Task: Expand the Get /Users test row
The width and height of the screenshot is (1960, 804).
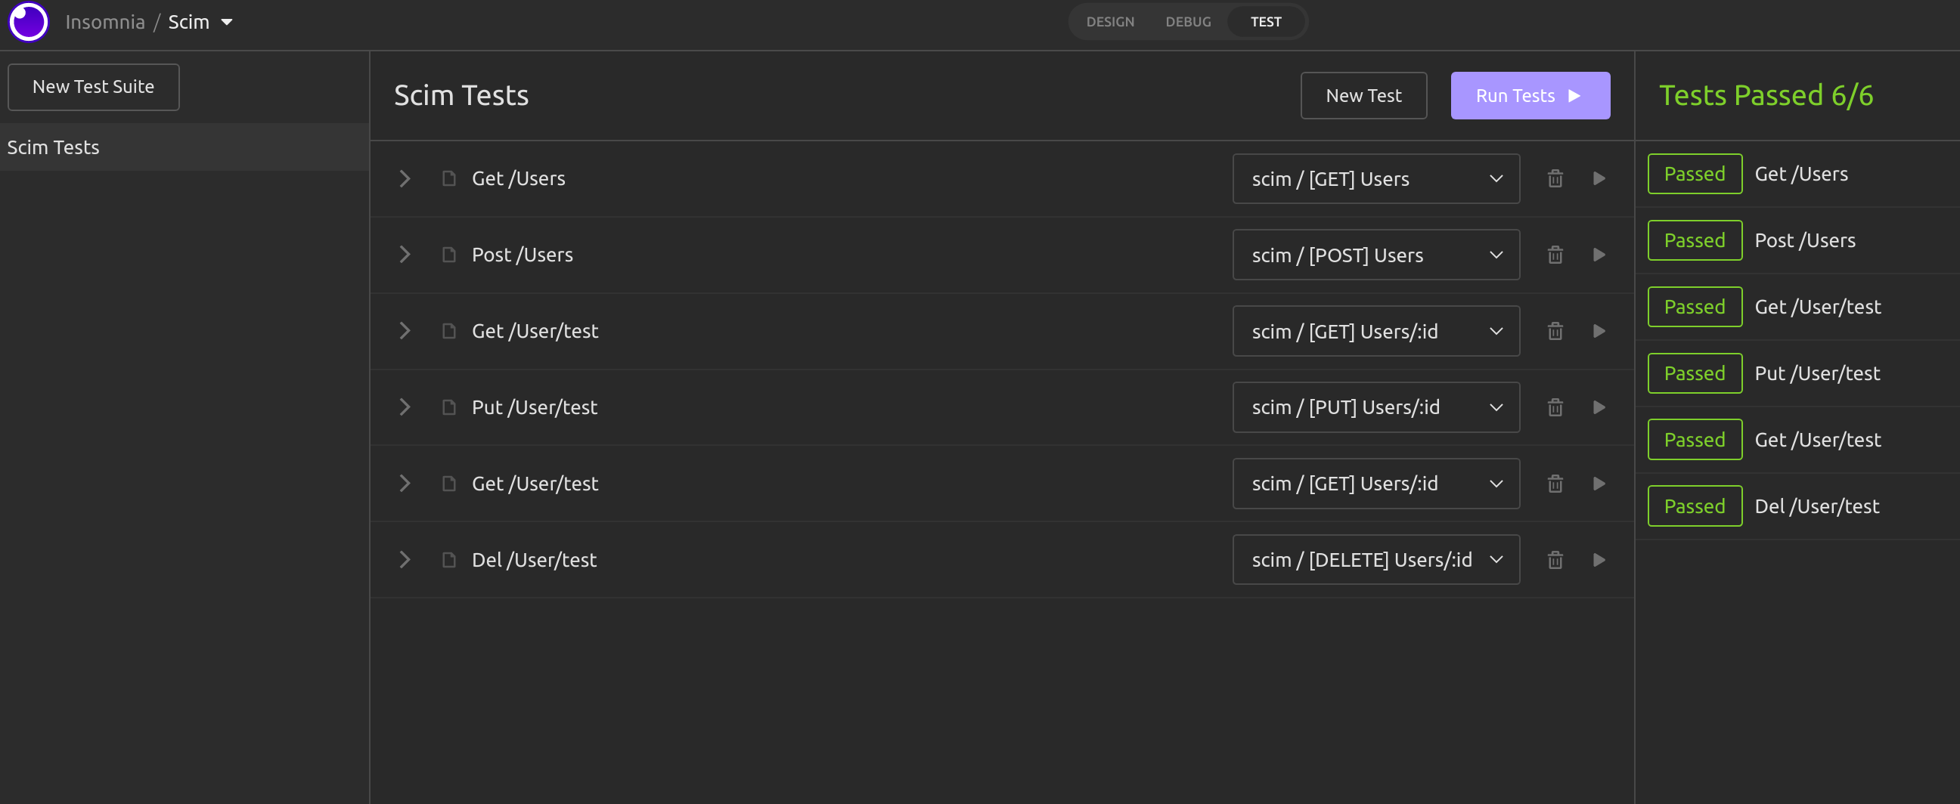Action: [x=405, y=179]
